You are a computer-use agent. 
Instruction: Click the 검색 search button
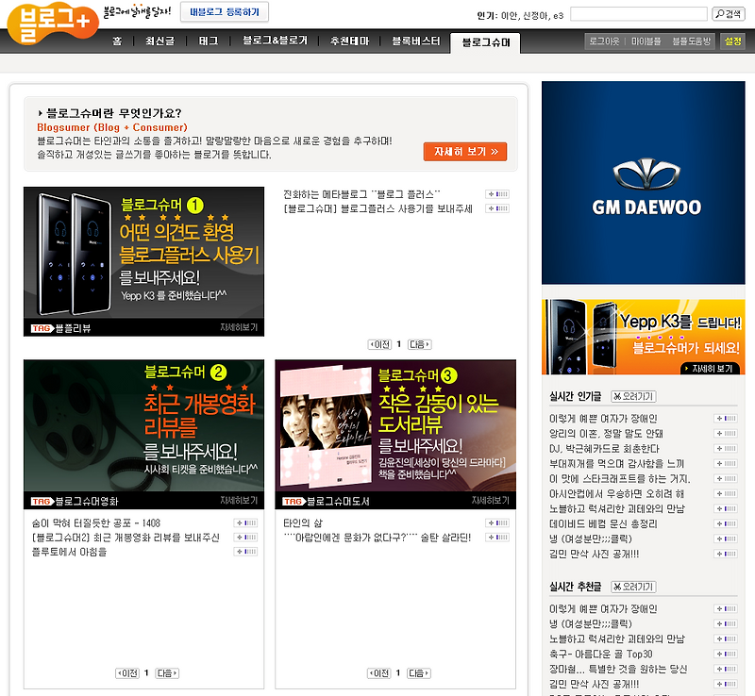728,14
